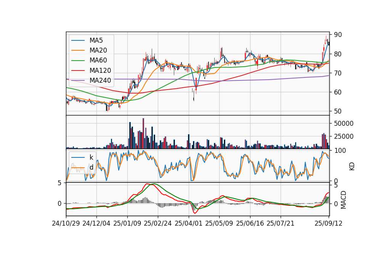The image size is (366, 263).
Task: Select the red MA120 legend line sample
Action: [x=78, y=71]
